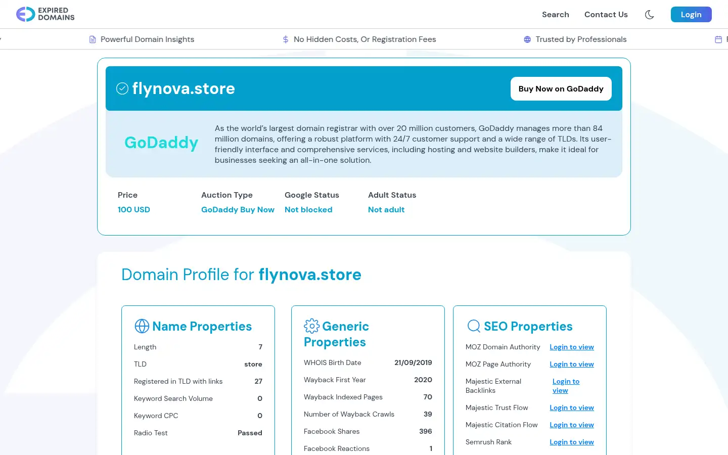Click the Name Properties heading
The width and height of the screenshot is (728, 455).
point(202,326)
